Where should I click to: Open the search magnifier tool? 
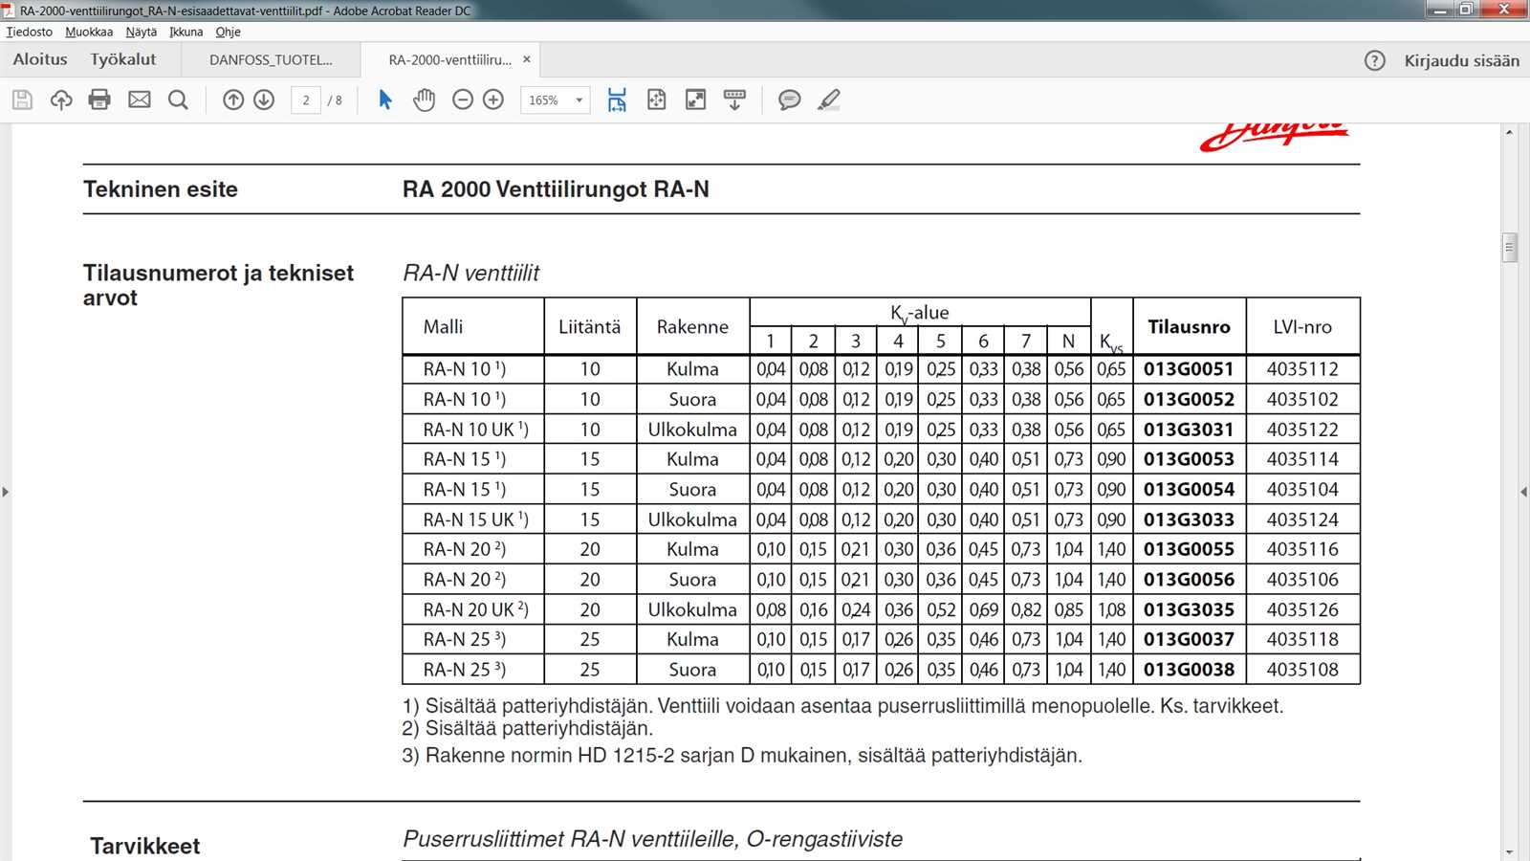[x=178, y=99]
